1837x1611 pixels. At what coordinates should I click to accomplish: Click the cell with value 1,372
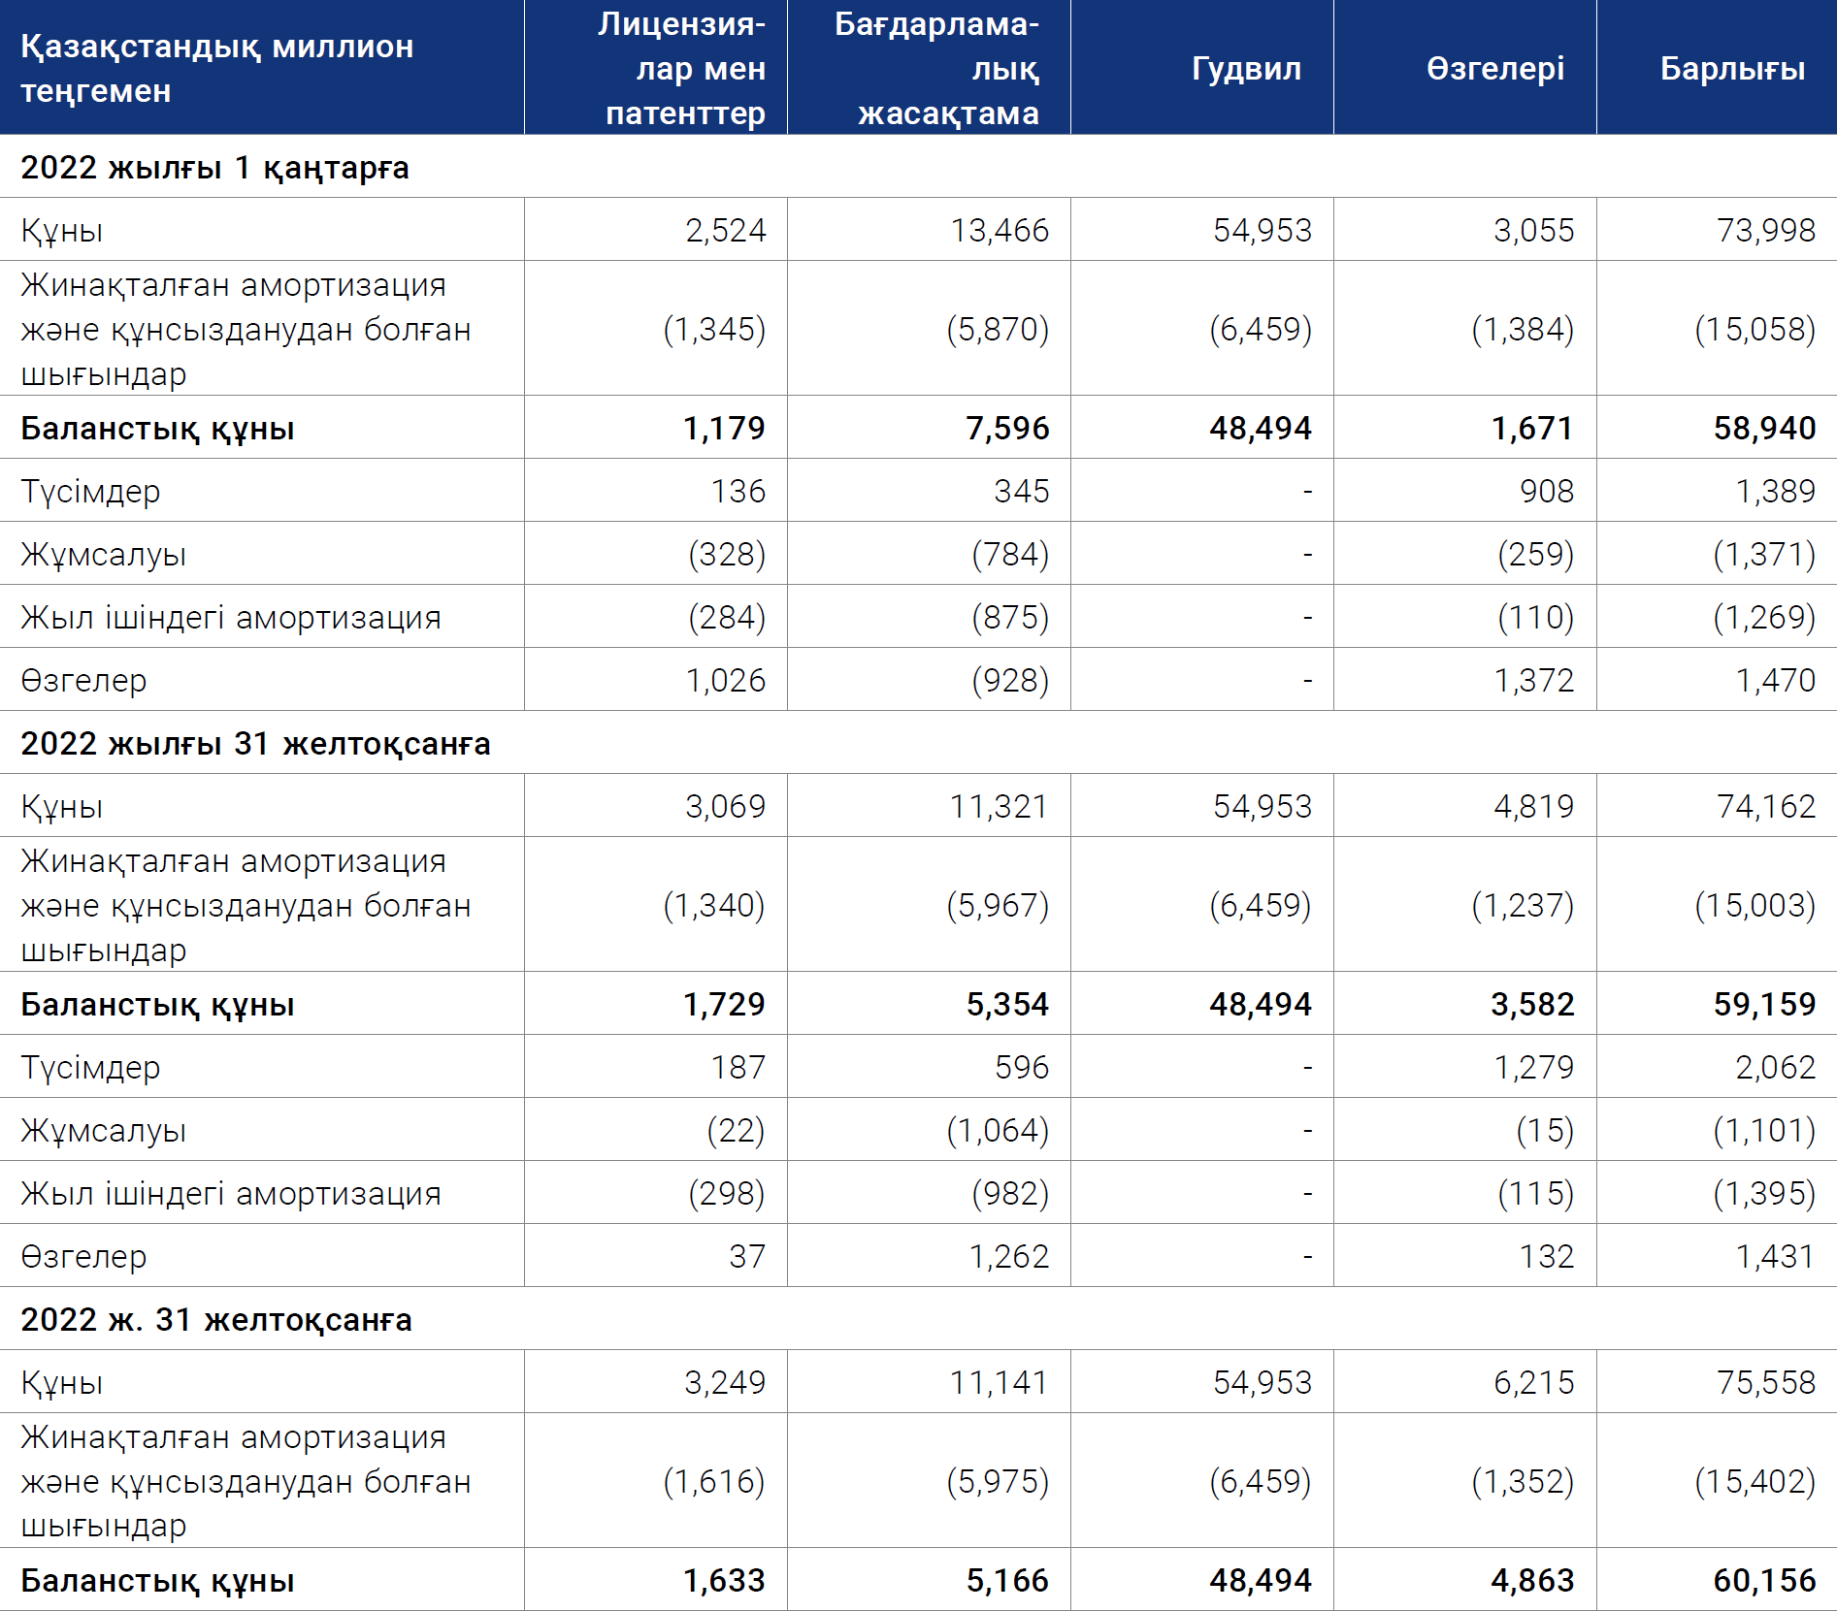1533,680
